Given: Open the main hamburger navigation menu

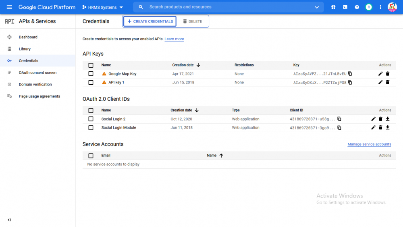Looking at the screenshot, I should pos(9,7).
